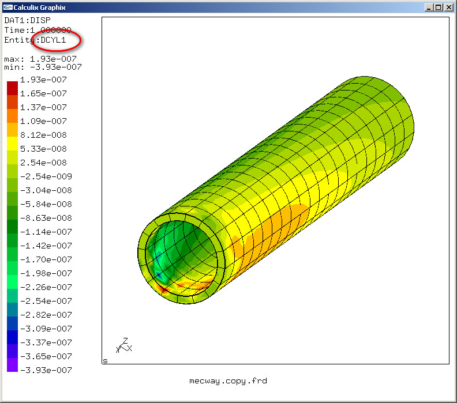
Task: Click the mecway.copy.frd file name
Action: pyautogui.click(x=228, y=381)
